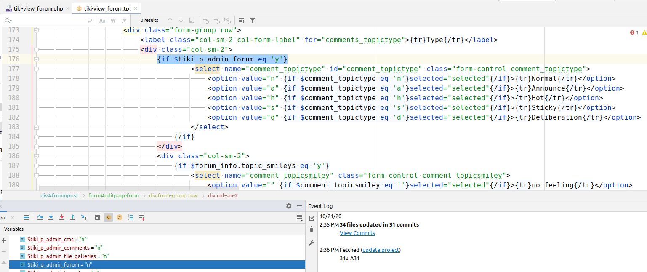Force Step Into (red arrow) in debugger
Viewport: 647px width, 272px height.
[x=62, y=217]
